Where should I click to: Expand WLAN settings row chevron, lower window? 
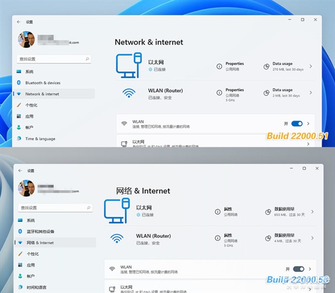(x=310, y=269)
